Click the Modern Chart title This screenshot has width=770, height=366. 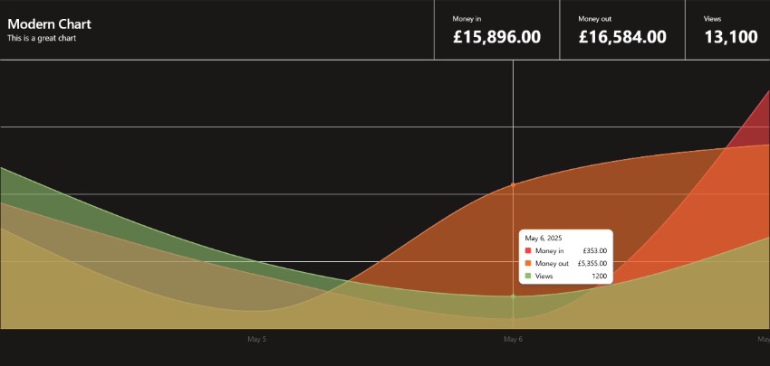click(x=49, y=24)
